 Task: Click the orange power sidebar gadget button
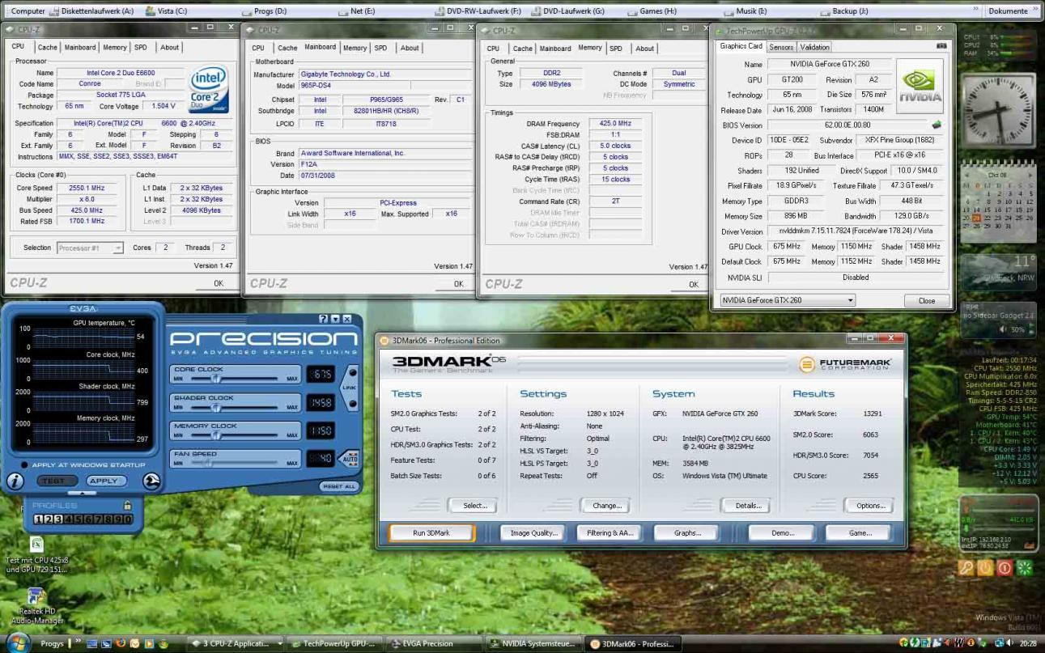click(x=985, y=568)
